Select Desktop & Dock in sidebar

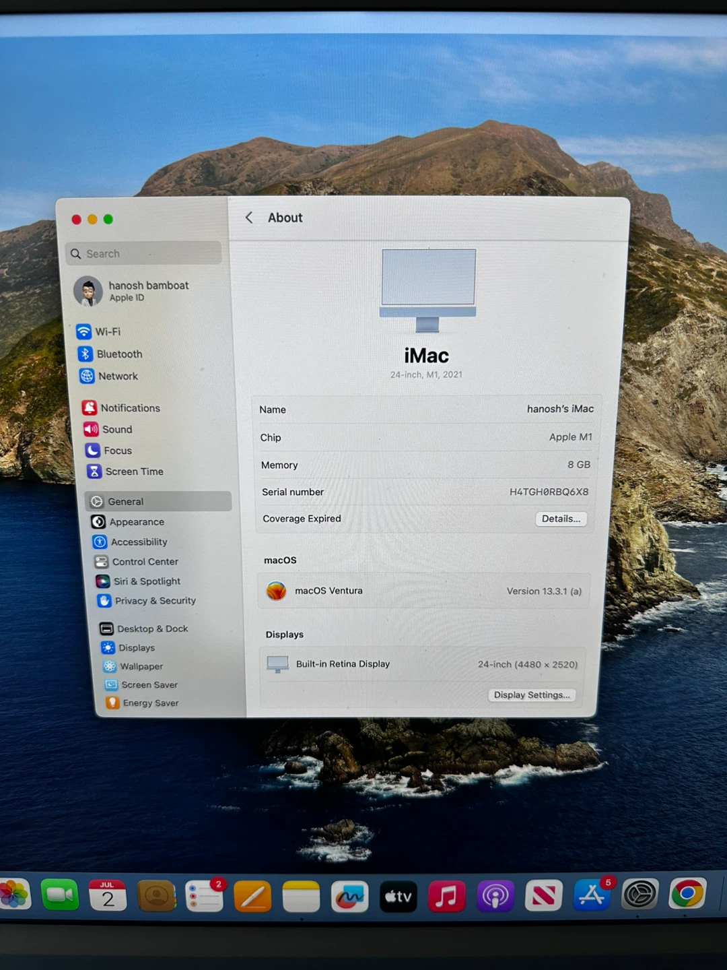[144, 628]
